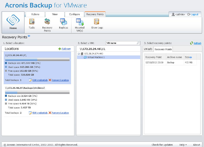Select location \\172.20.48.29\Backups\Archives\ title

coord(25,88)
